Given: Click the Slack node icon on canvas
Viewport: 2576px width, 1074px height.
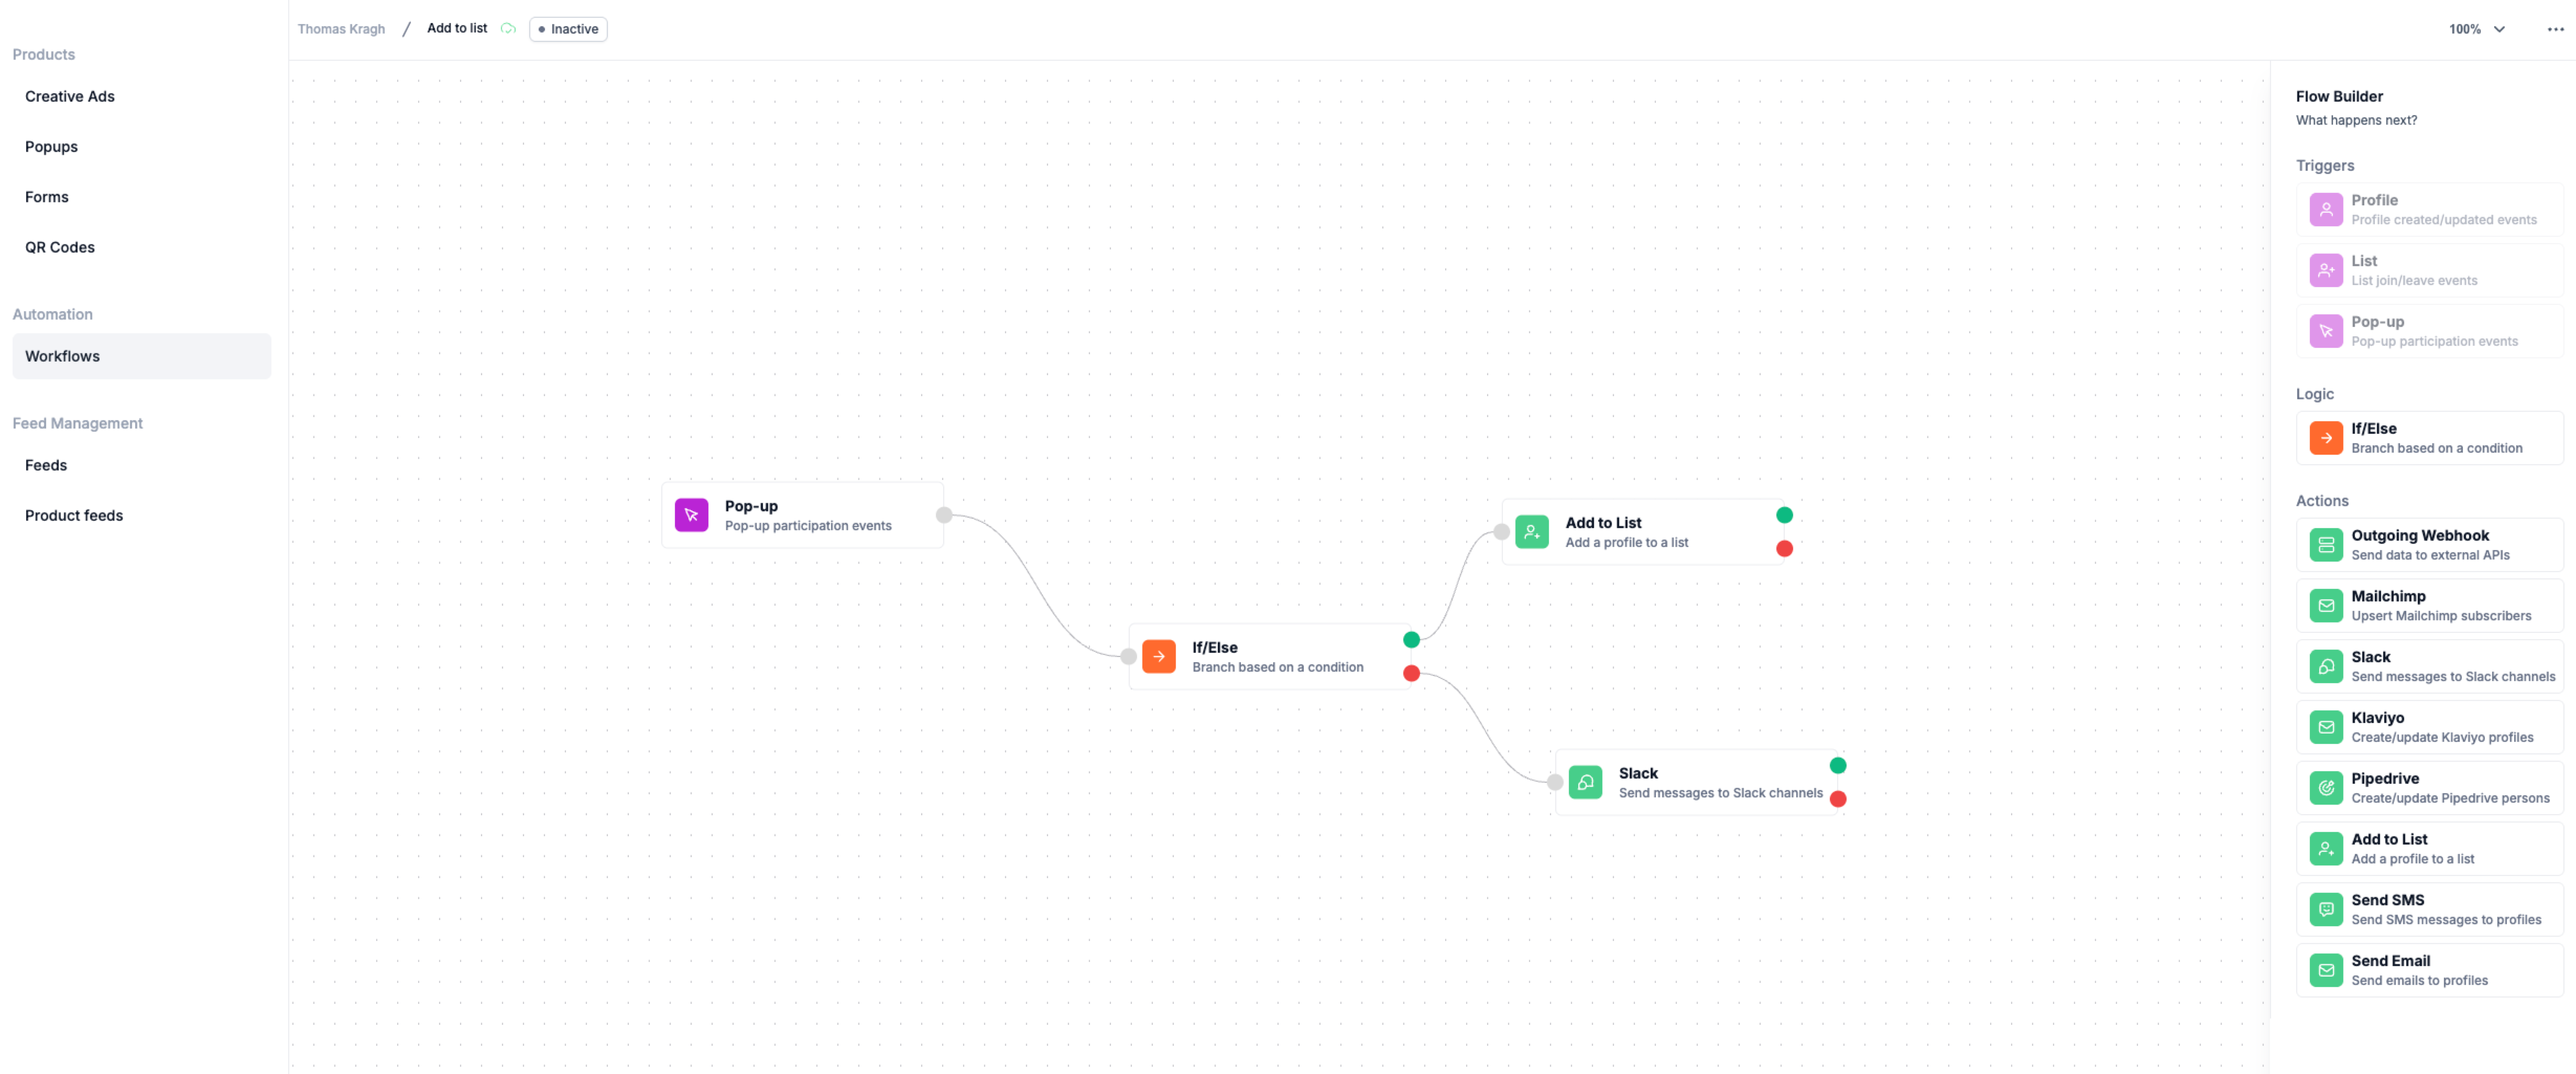Looking at the screenshot, I should 1585,782.
